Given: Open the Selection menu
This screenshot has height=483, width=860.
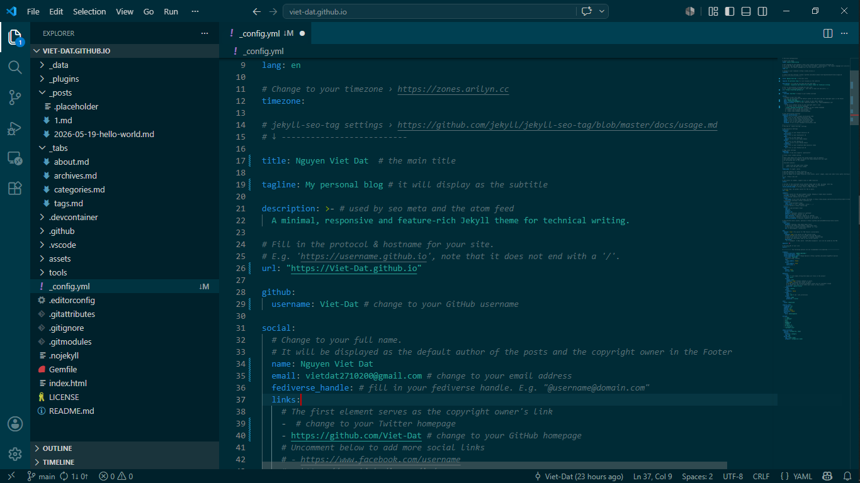Looking at the screenshot, I should (x=89, y=11).
